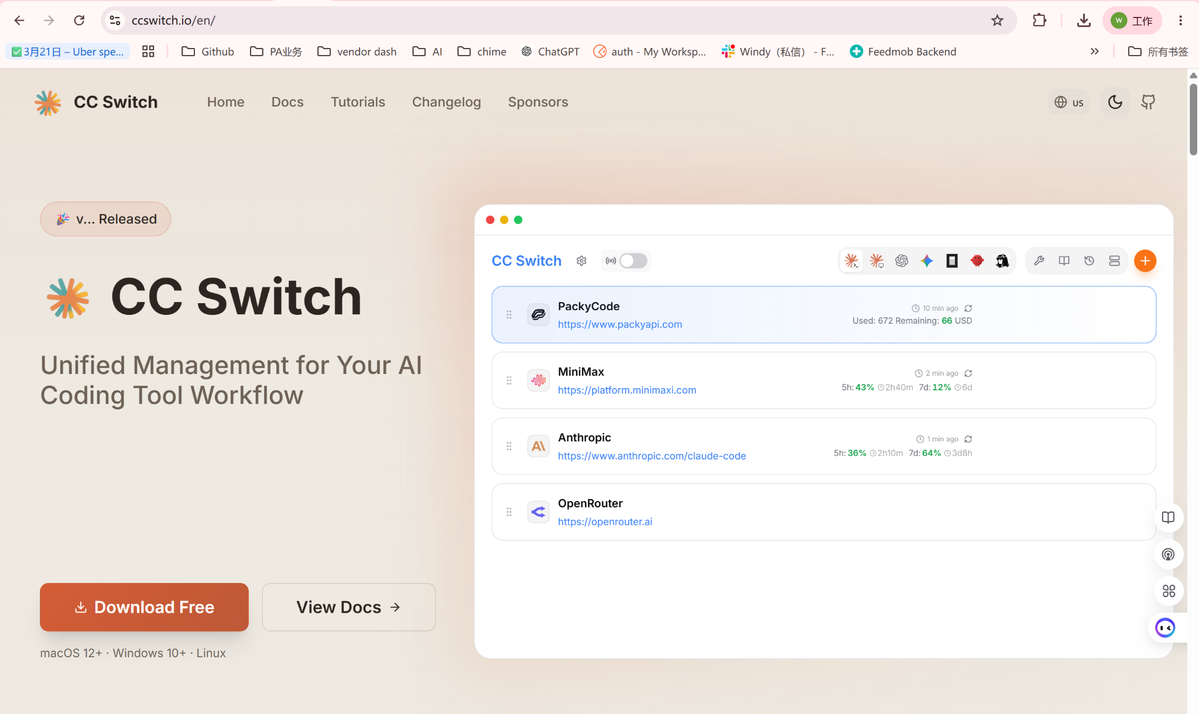Click the page vertical scrollbar
The height and width of the screenshot is (714, 1199).
1193,120
